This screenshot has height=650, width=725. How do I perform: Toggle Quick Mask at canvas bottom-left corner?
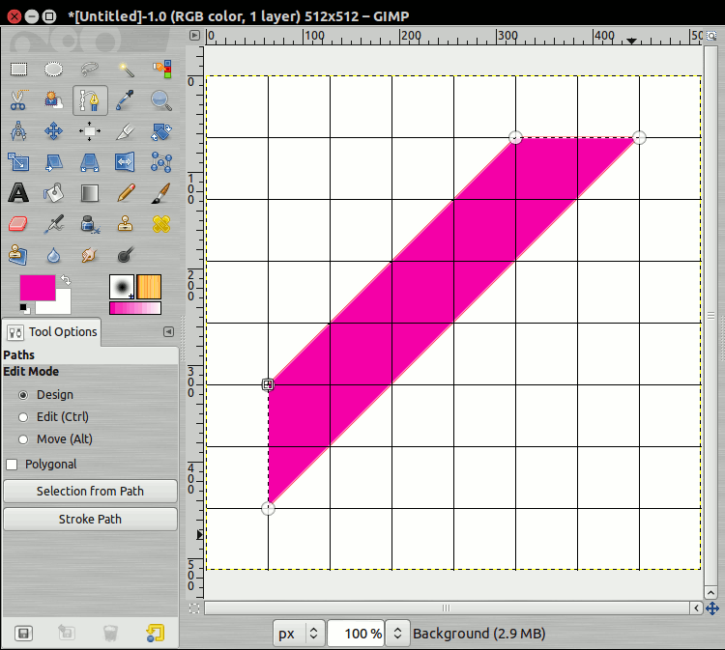pyautogui.click(x=194, y=608)
